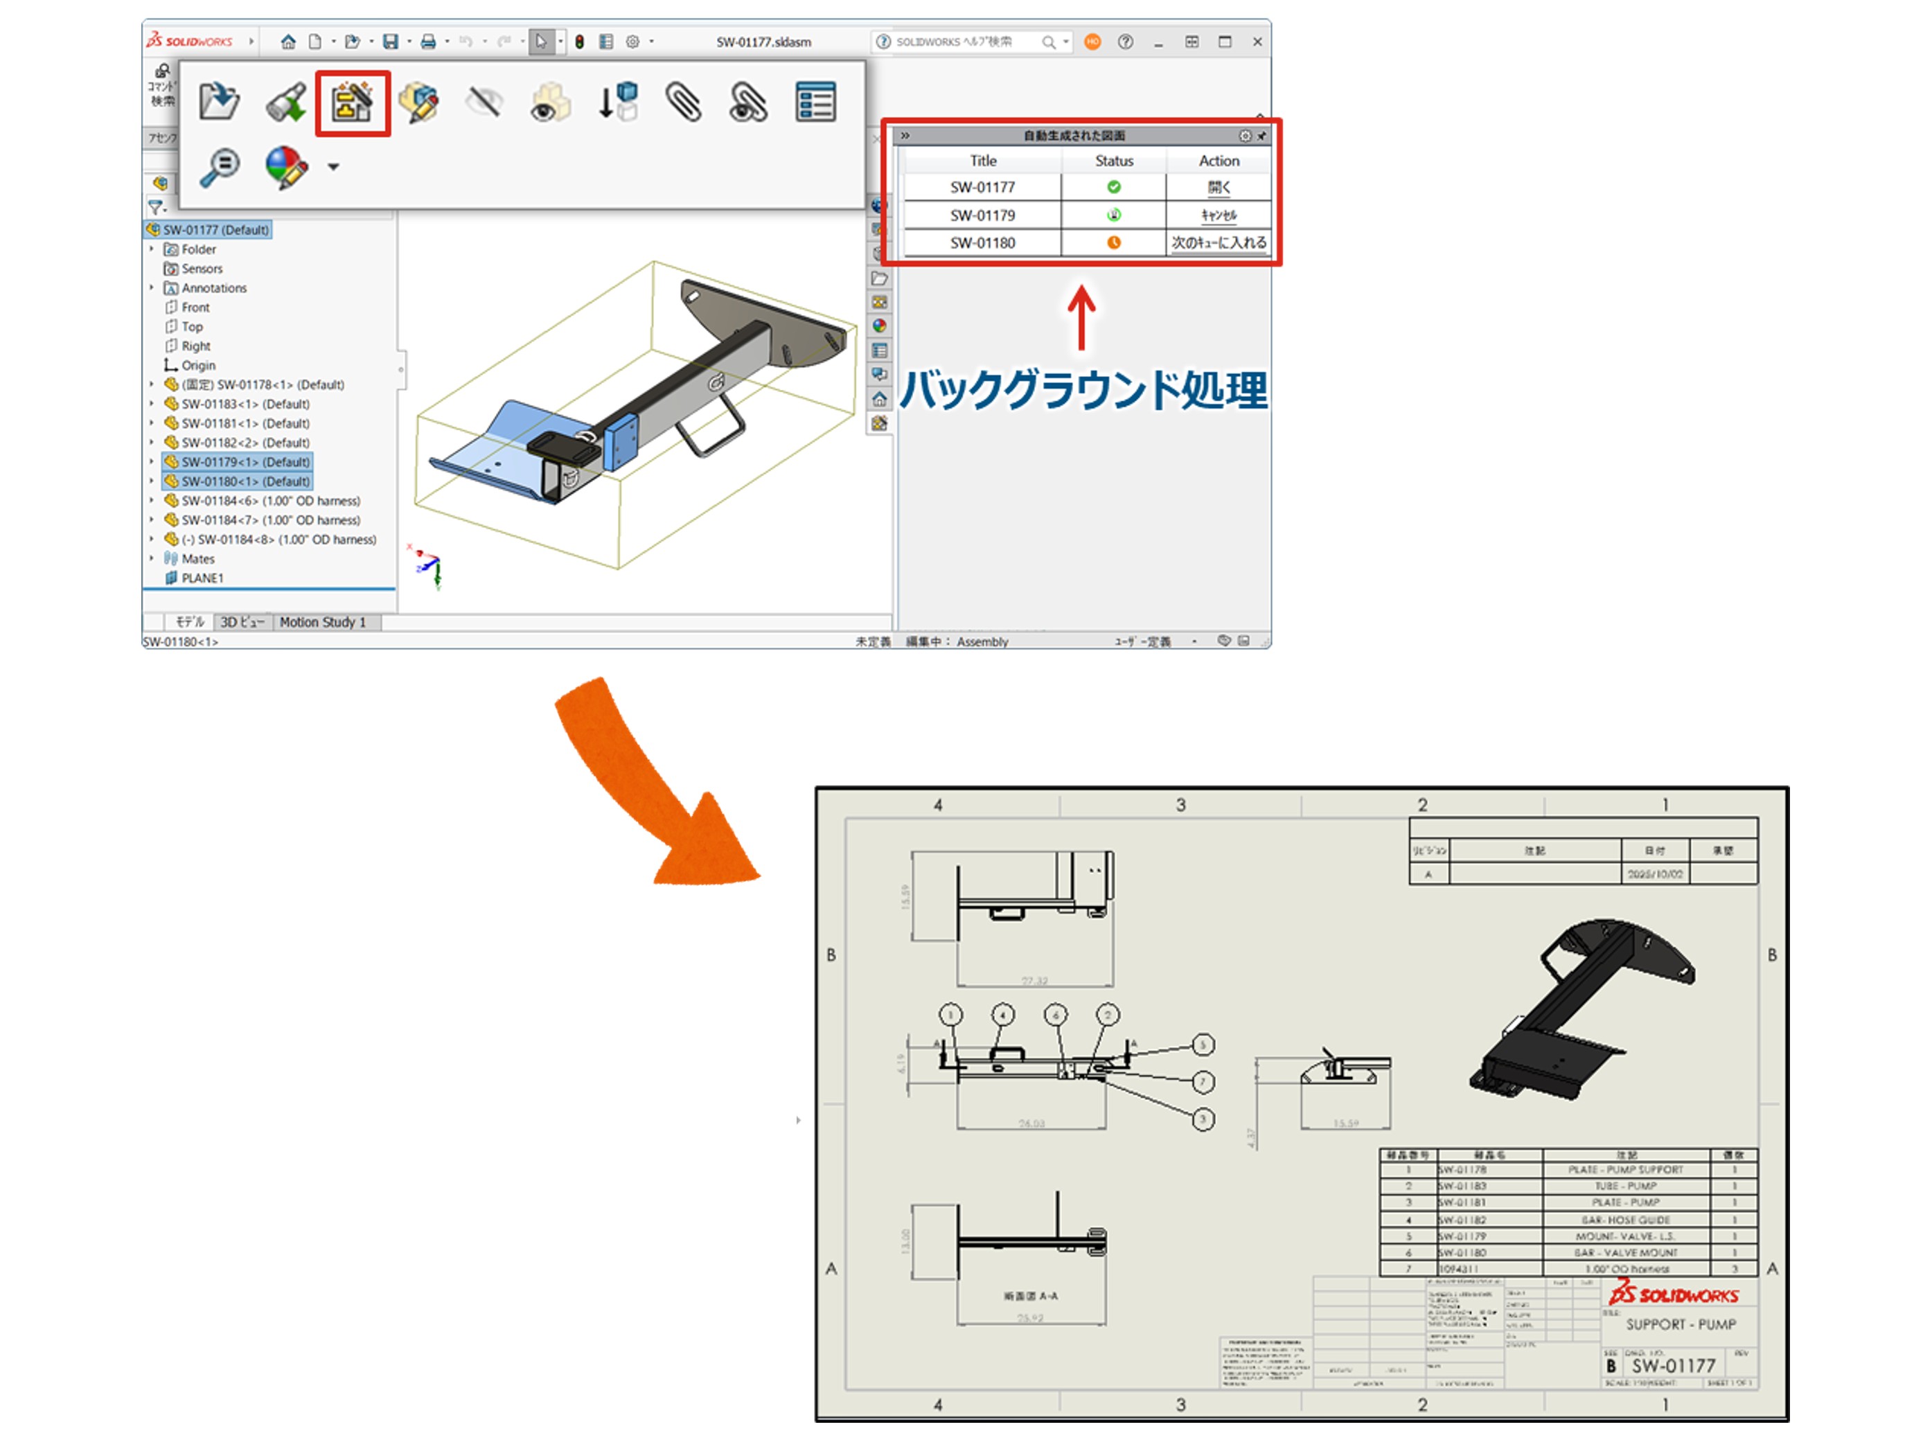Screen dimensions: 1905x1429
Task: Select SW-01183<1> component in the tree
Action: click(x=245, y=404)
